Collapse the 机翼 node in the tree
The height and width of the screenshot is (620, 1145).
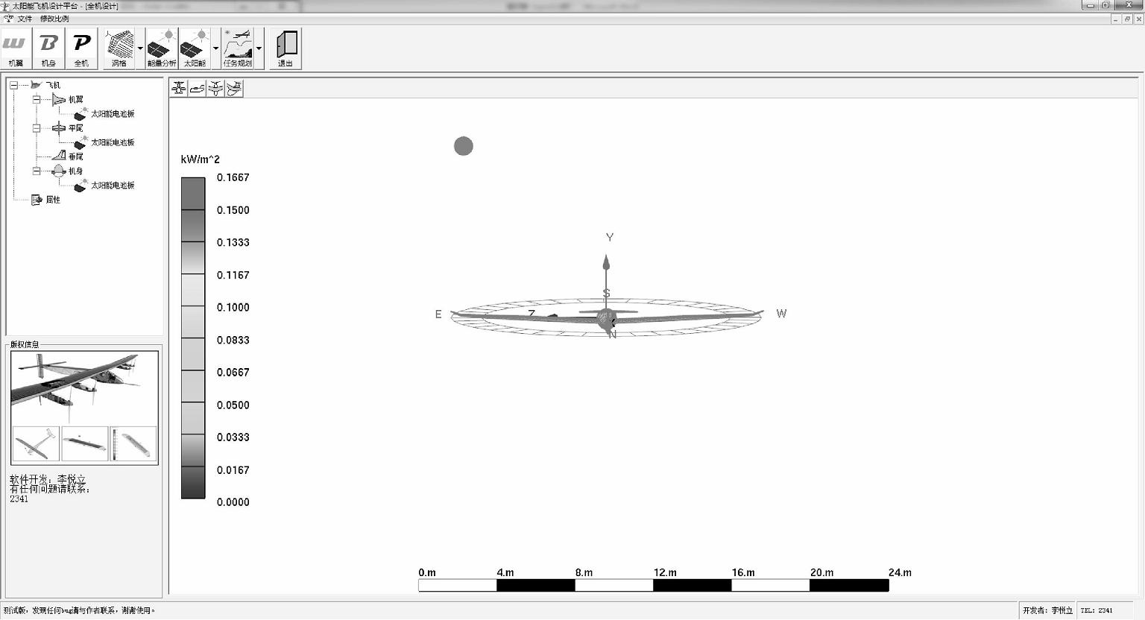click(x=36, y=99)
